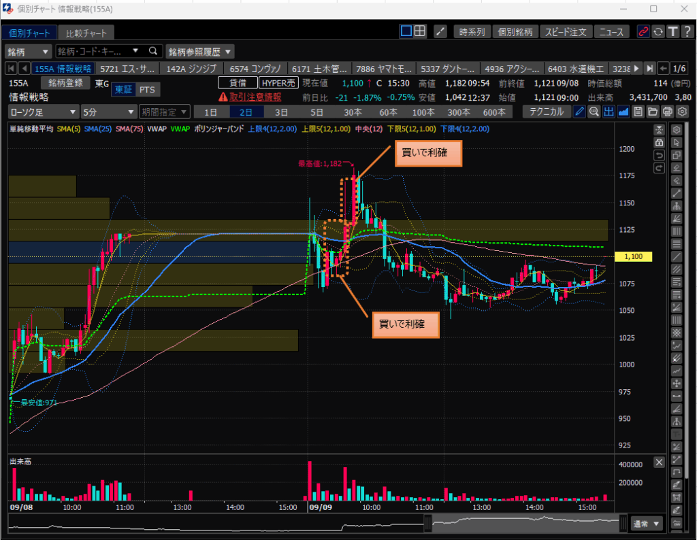Click the save chart settings icon

click(638, 112)
